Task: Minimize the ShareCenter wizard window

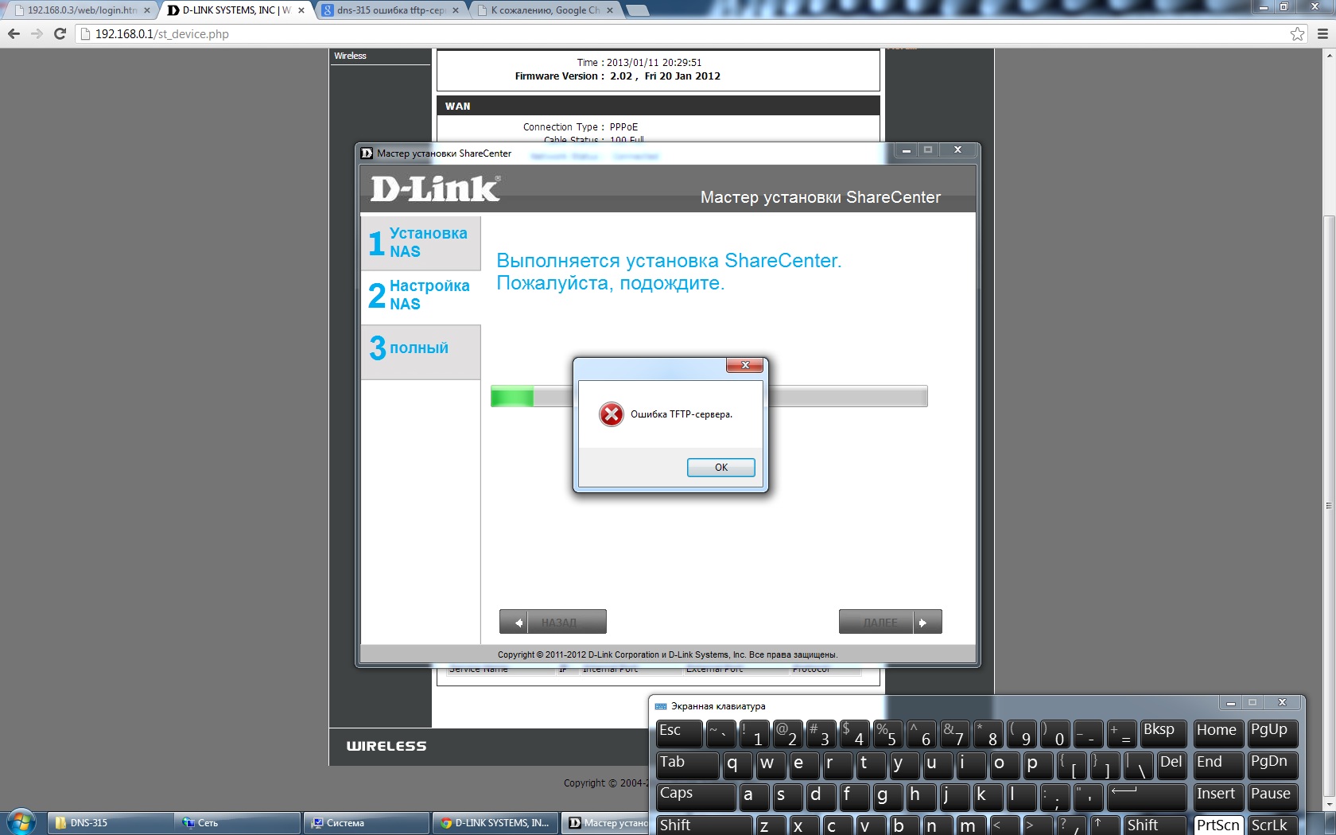Action: [906, 150]
